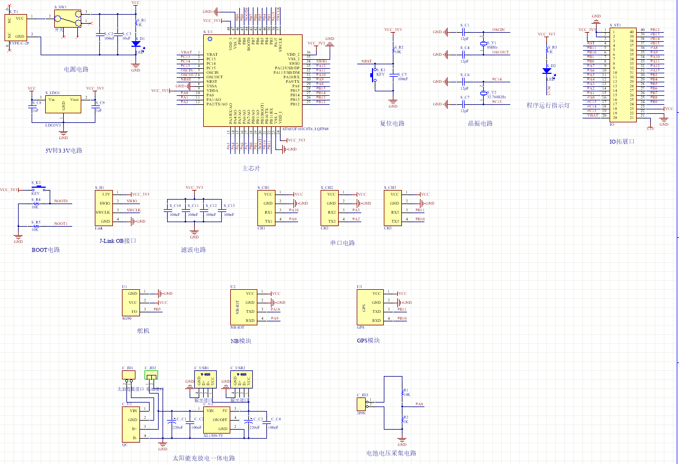Click the '滤波电路' section label
The width and height of the screenshot is (679, 464).
pyautogui.click(x=193, y=250)
